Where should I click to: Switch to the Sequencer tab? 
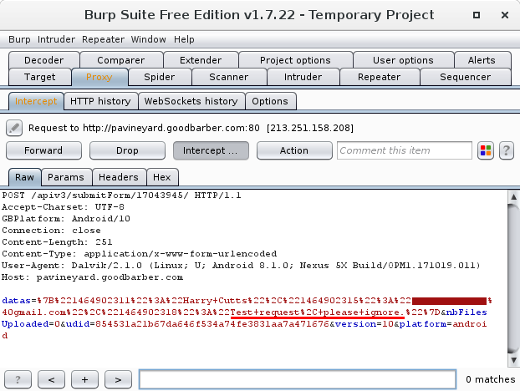click(465, 77)
